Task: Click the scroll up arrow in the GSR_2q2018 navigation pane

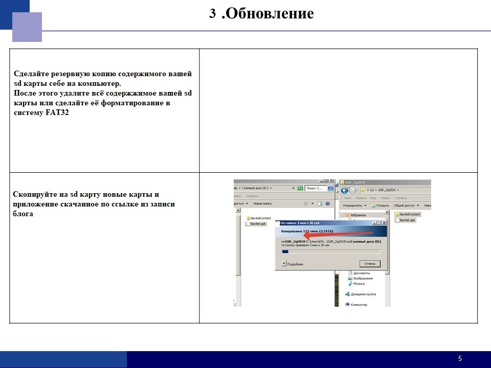Action: tap(387, 213)
